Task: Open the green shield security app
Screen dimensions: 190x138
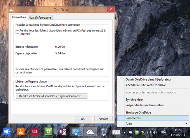Action: coord(48,132)
